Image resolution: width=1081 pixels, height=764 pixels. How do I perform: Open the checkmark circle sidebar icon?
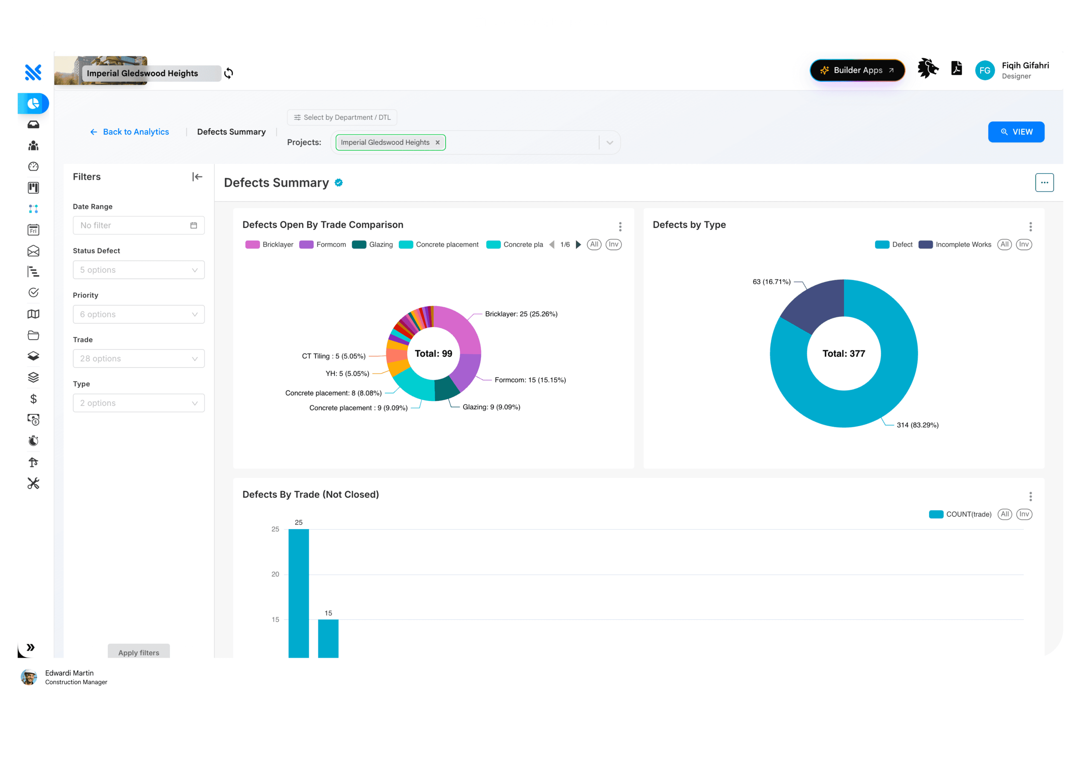point(34,293)
